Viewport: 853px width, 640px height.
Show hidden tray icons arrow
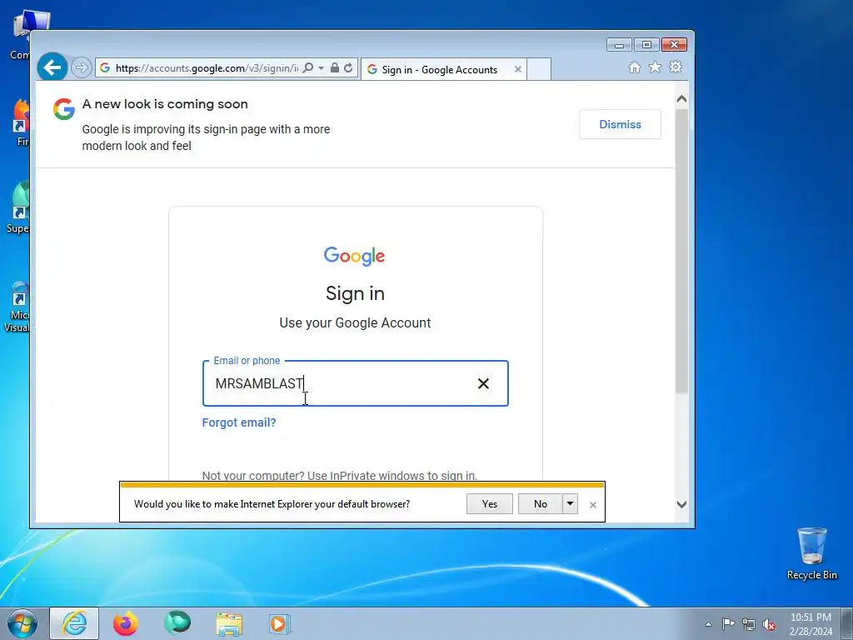pos(708,624)
